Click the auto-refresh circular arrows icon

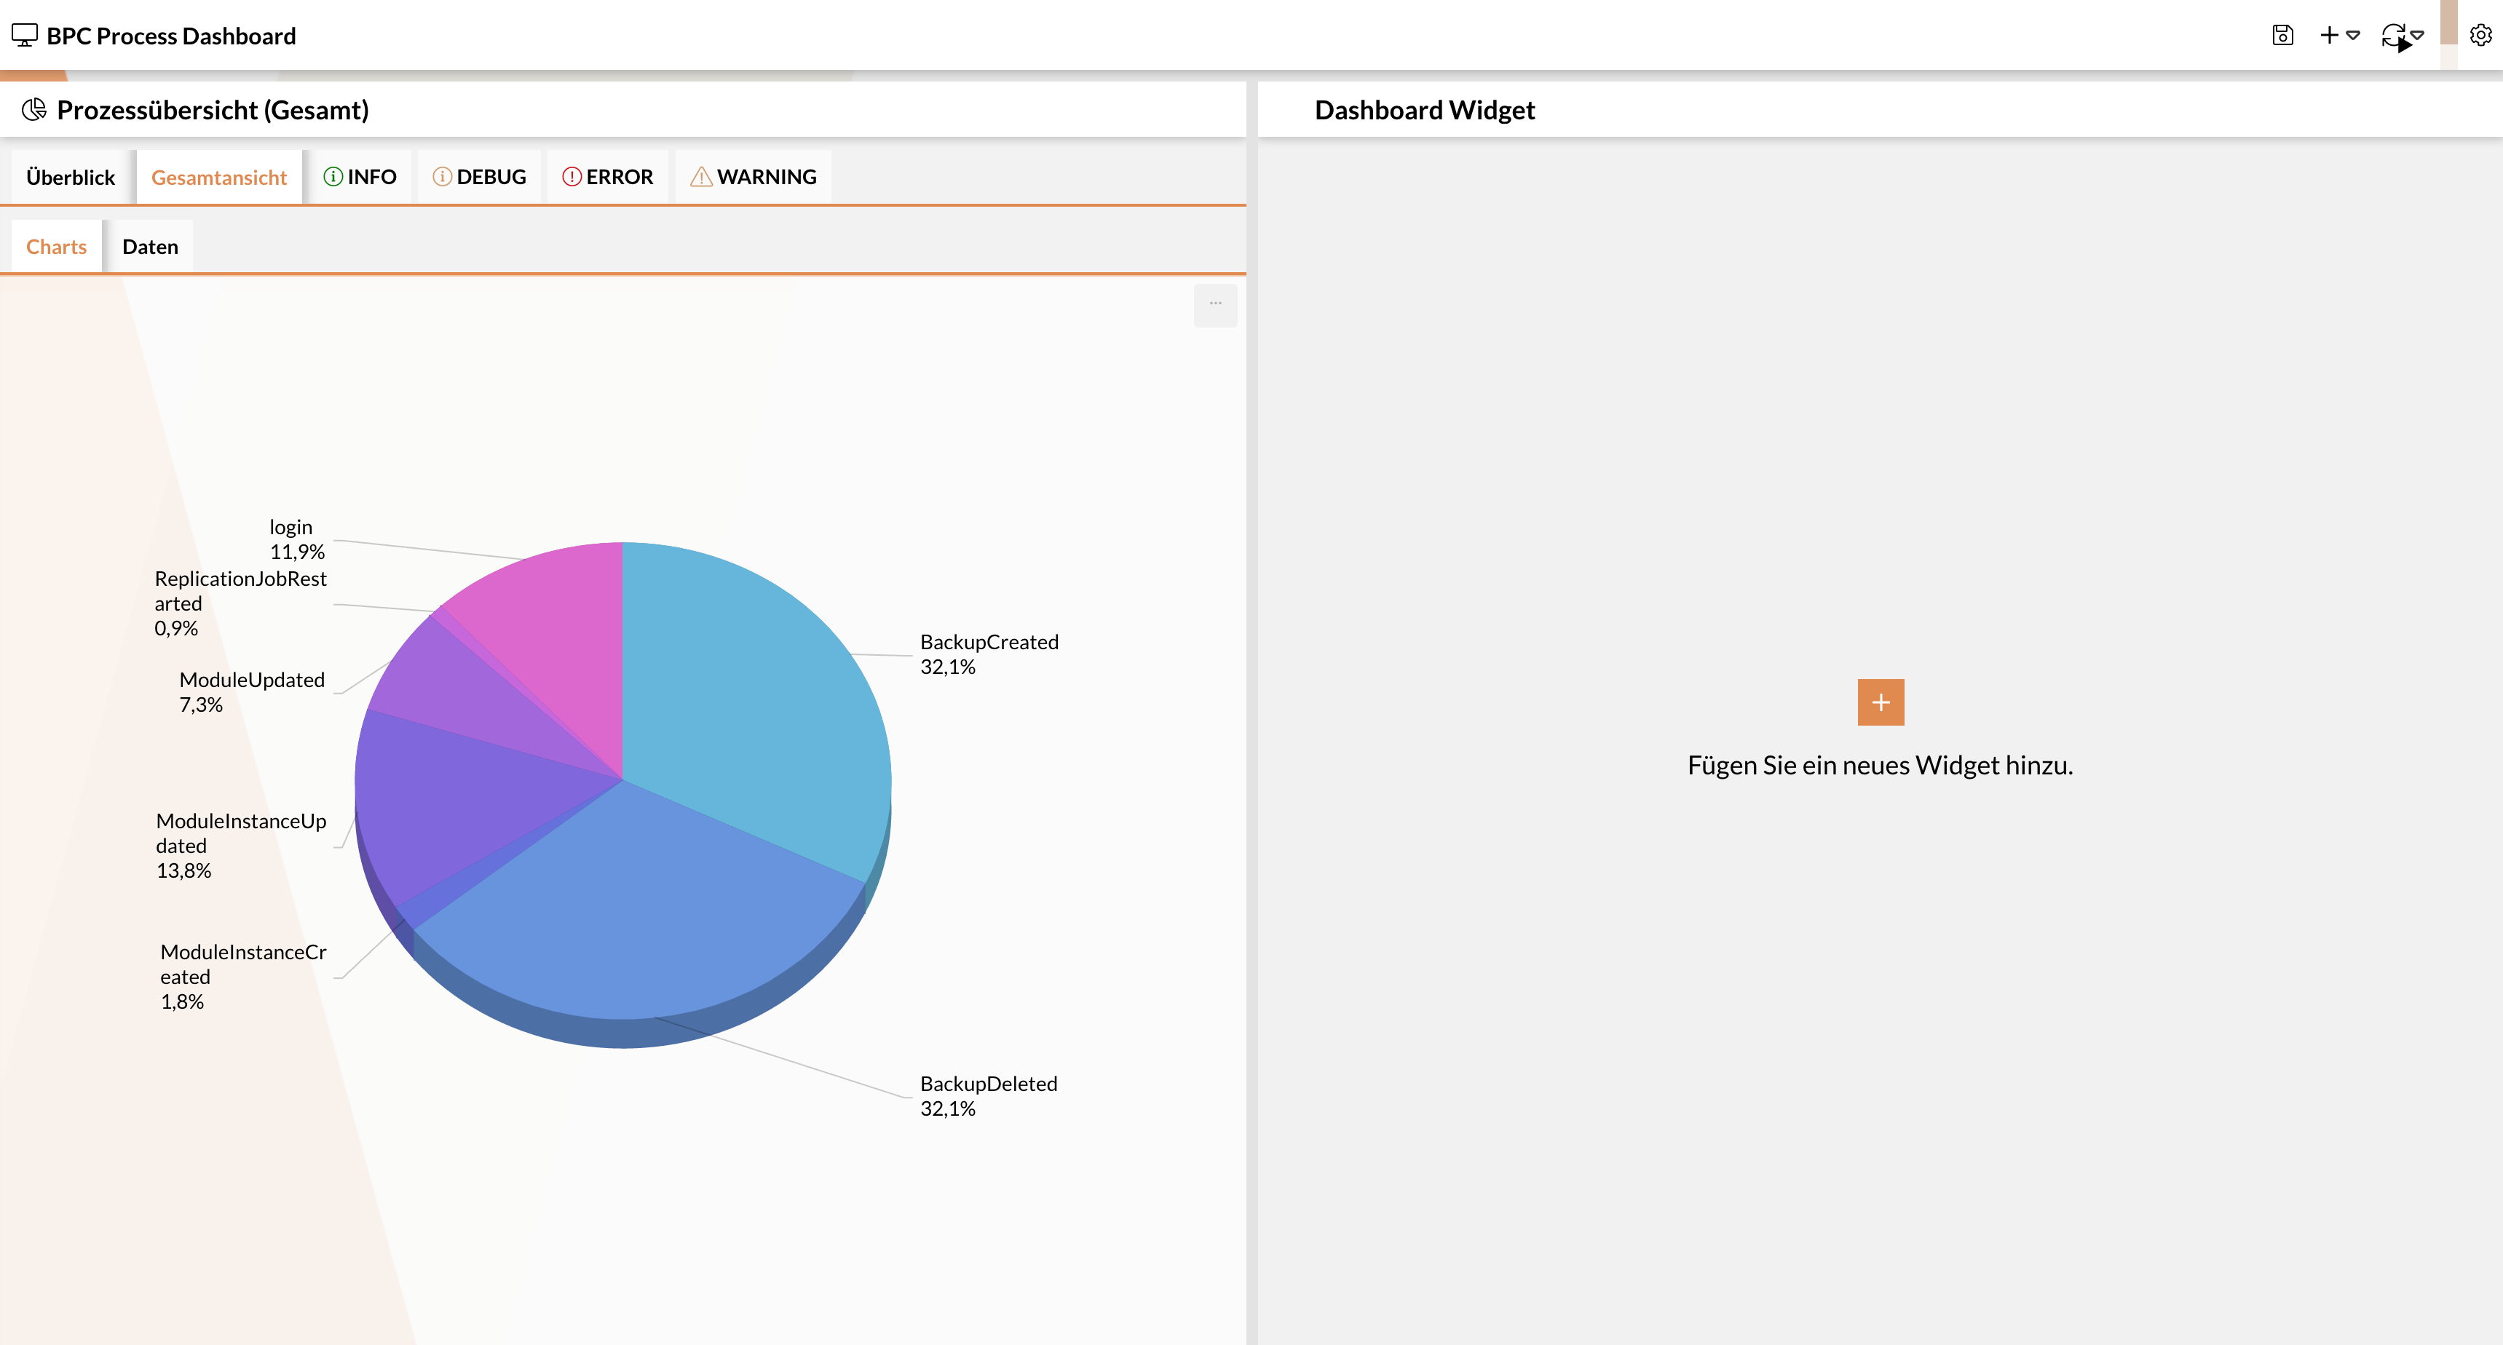click(2393, 36)
